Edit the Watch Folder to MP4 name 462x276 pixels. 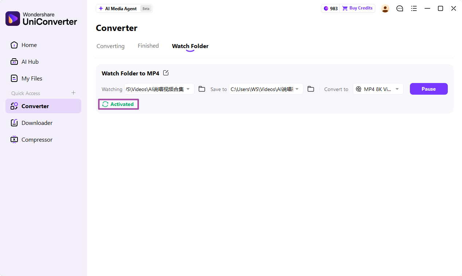166,73
